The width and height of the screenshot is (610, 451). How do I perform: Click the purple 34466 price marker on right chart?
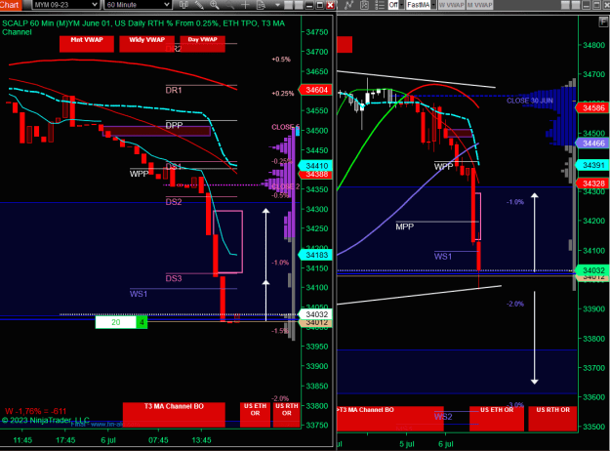click(592, 143)
